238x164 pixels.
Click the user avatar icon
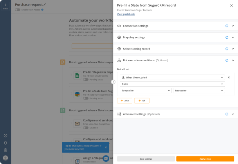click(5, 158)
